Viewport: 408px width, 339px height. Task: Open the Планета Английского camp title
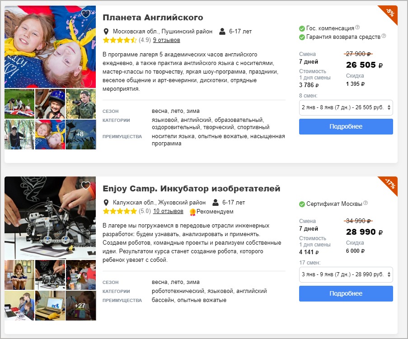coord(153,18)
